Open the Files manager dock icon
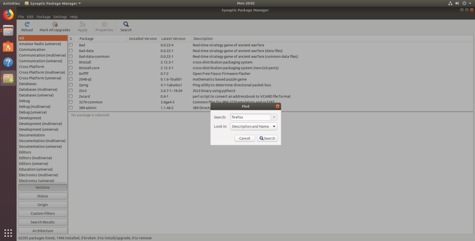The width and height of the screenshot is (475, 241). 8,31
